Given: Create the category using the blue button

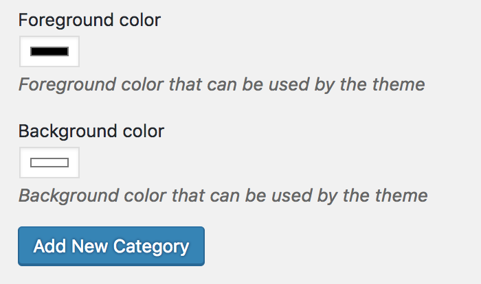Looking at the screenshot, I should point(111,246).
